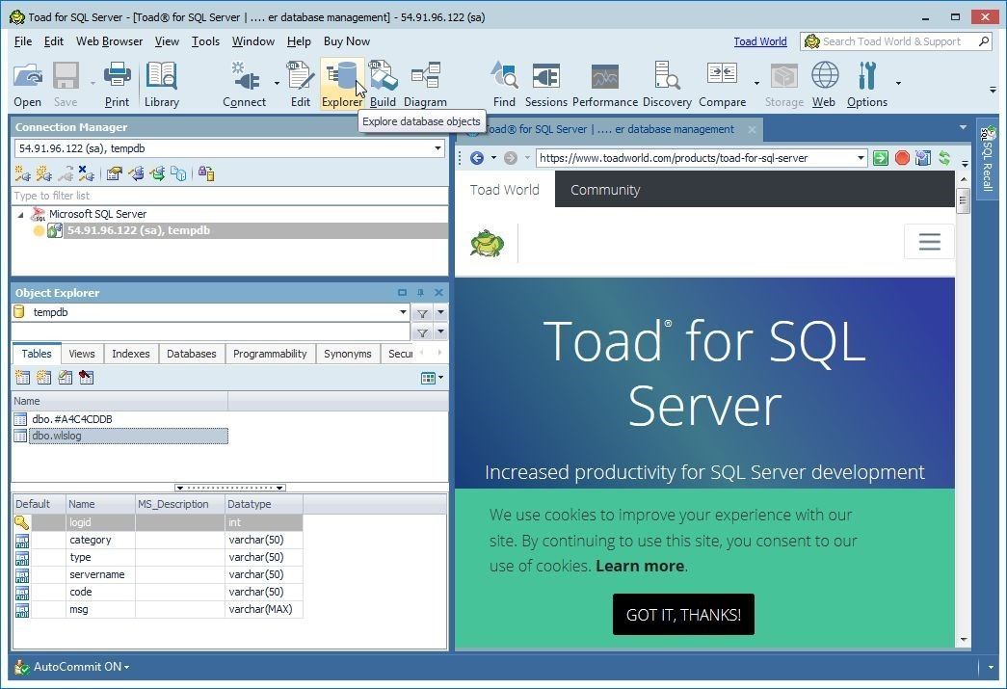Toggle the filter button beside the empty search box
Image resolution: width=1007 pixels, height=689 pixels.
click(423, 332)
